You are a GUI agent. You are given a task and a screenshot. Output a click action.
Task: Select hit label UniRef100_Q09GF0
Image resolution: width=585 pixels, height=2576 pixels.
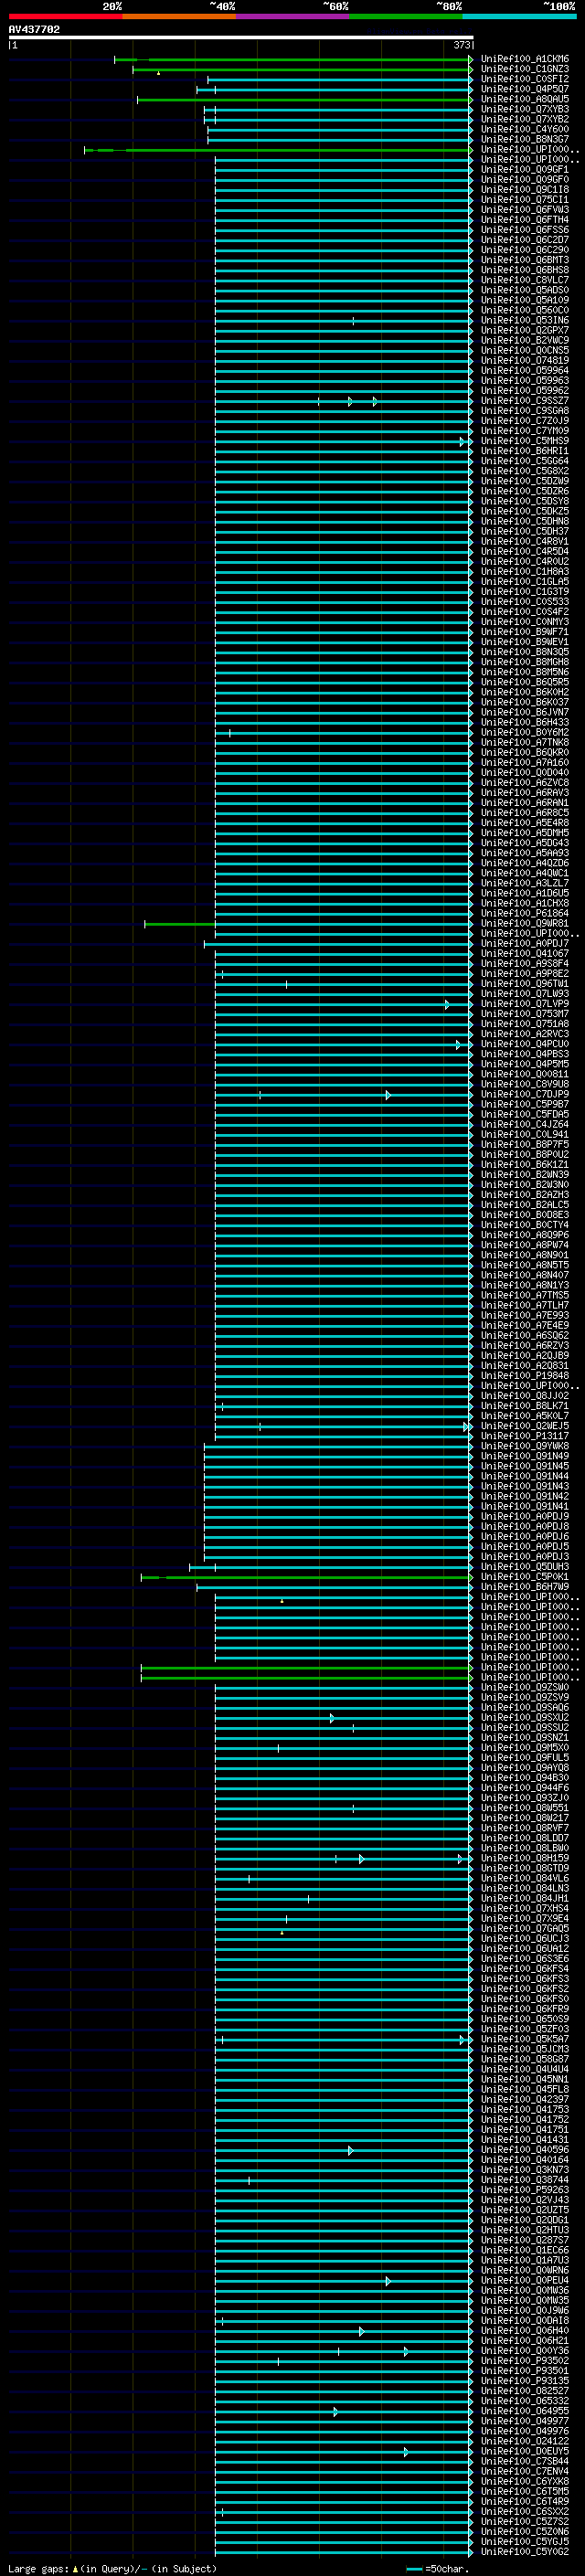525,180
